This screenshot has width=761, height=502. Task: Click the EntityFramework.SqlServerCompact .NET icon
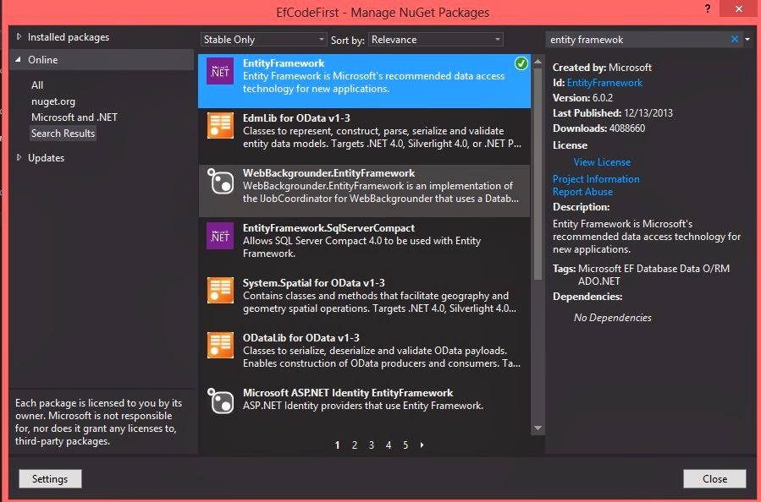click(x=220, y=236)
